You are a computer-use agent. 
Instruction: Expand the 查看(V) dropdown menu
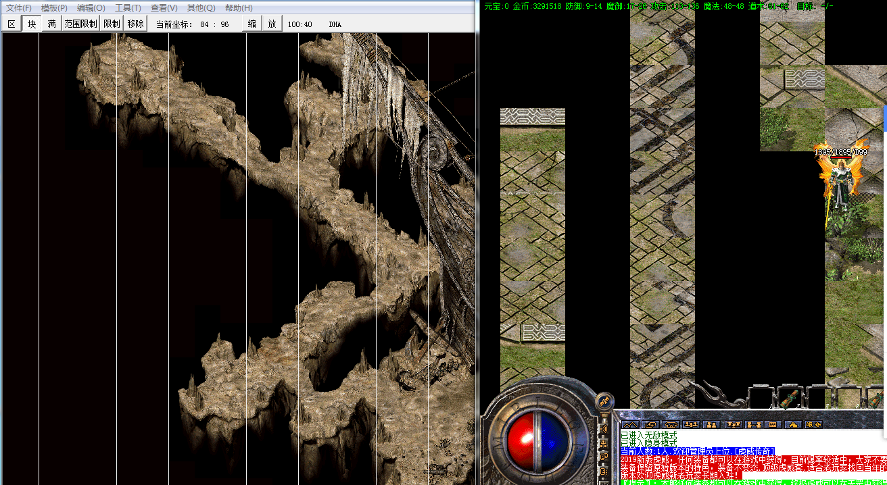[164, 8]
